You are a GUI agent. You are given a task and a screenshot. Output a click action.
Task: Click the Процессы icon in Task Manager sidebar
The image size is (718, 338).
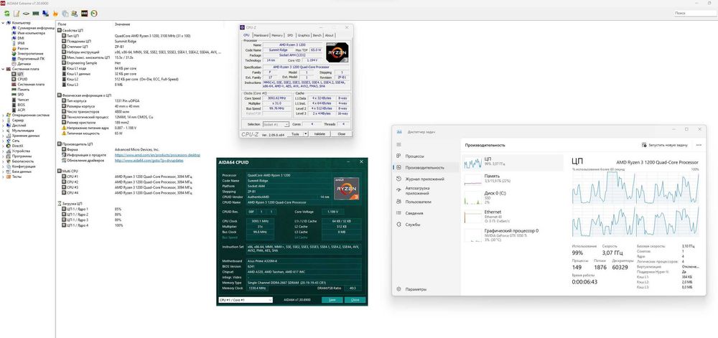398,156
